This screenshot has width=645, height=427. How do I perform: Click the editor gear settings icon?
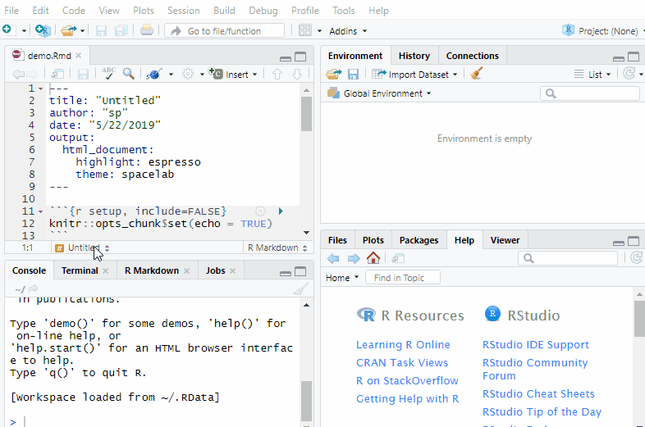point(188,74)
